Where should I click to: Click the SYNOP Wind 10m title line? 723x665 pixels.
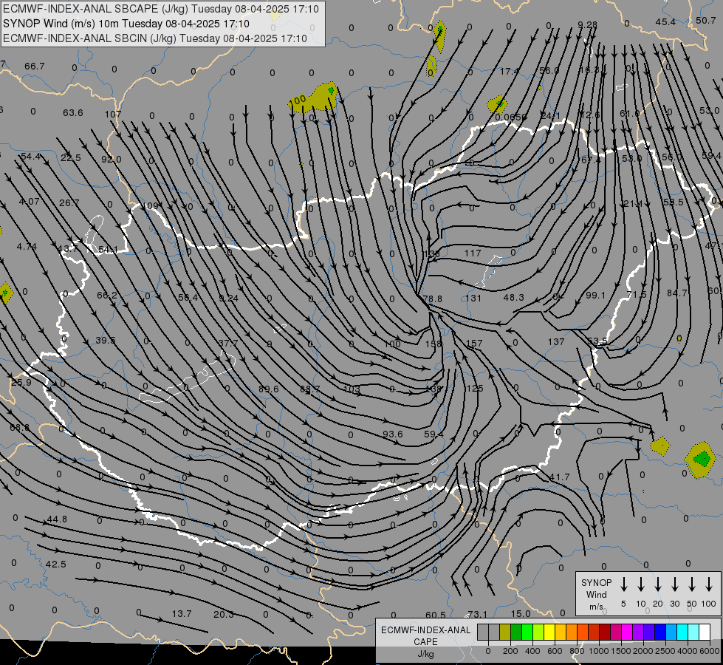126,24
